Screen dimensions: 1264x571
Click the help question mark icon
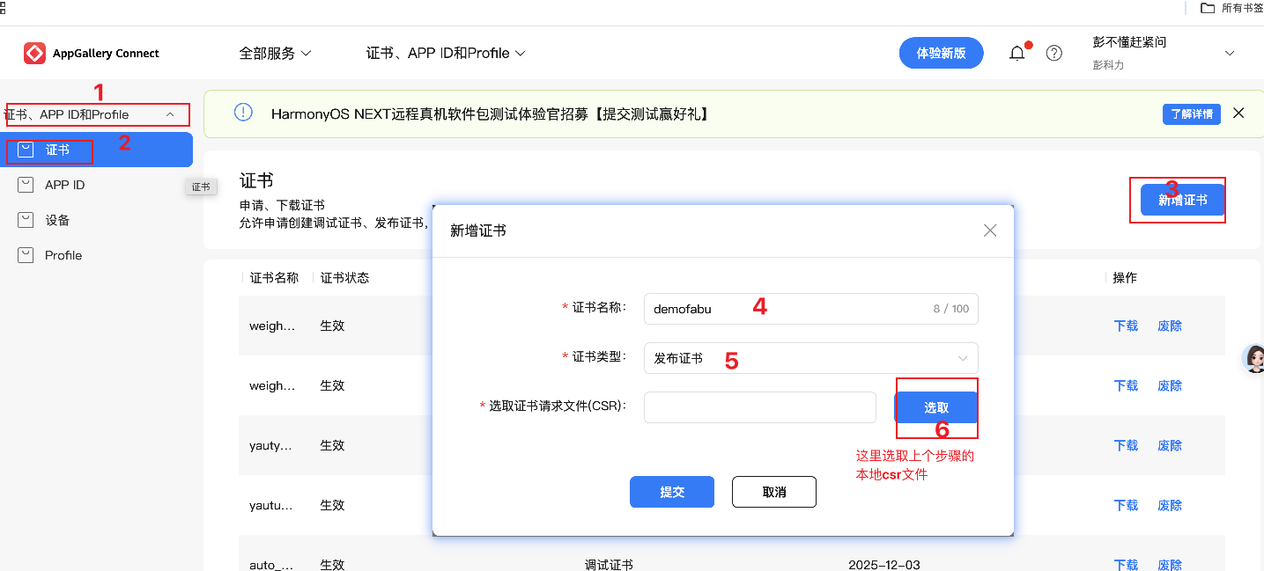coord(1053,53)
